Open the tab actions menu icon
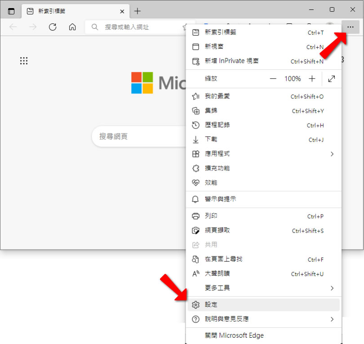The height and width of the screenshot is (344, 364). click(x=11, y=11)
